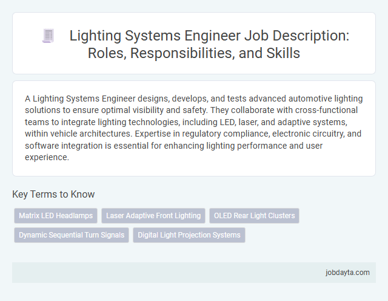Click the scroll document icon beside the title

(x=48, y=36)
